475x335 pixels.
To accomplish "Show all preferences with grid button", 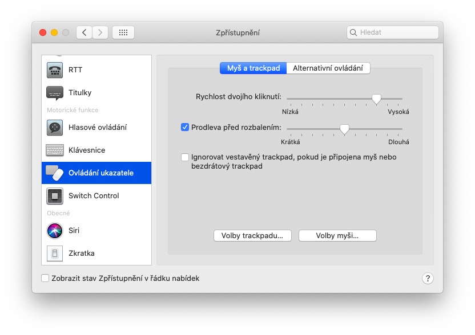I will click(123, 32).
